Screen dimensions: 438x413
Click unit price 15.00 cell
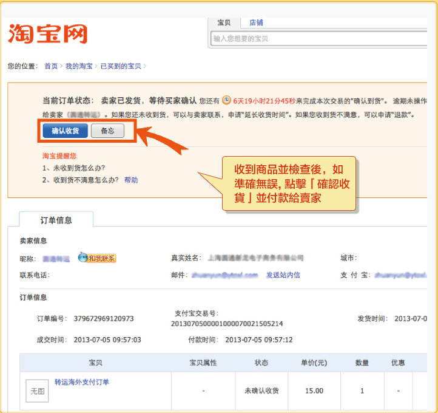point(314,391)
